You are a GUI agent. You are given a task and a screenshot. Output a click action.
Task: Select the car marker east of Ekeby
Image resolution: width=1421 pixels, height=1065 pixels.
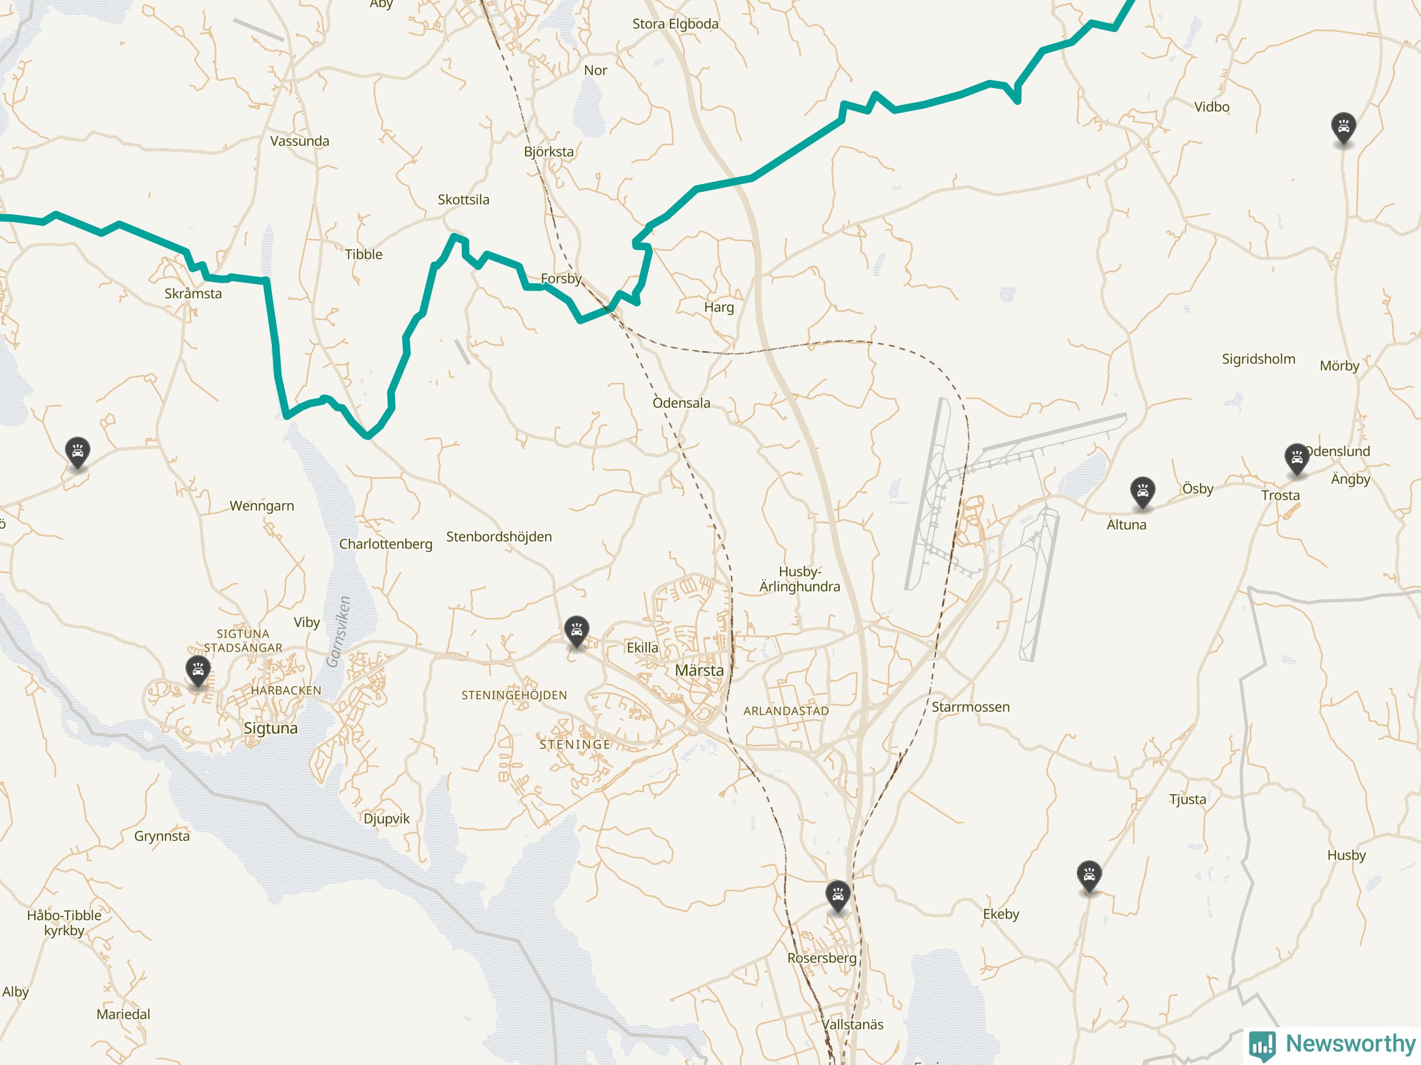(1089, 877)
